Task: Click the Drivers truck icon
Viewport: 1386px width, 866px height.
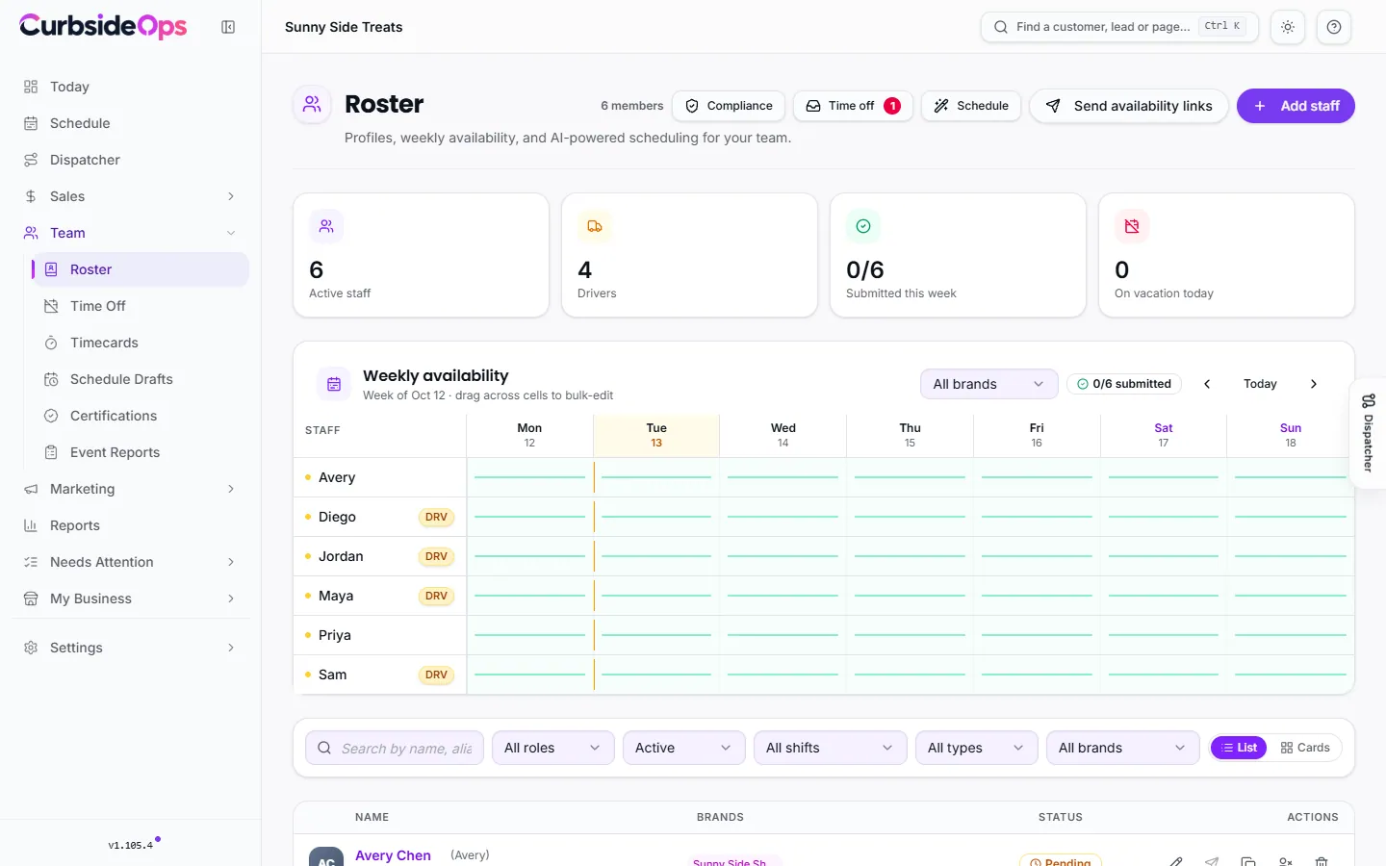Action: [595, 226]
